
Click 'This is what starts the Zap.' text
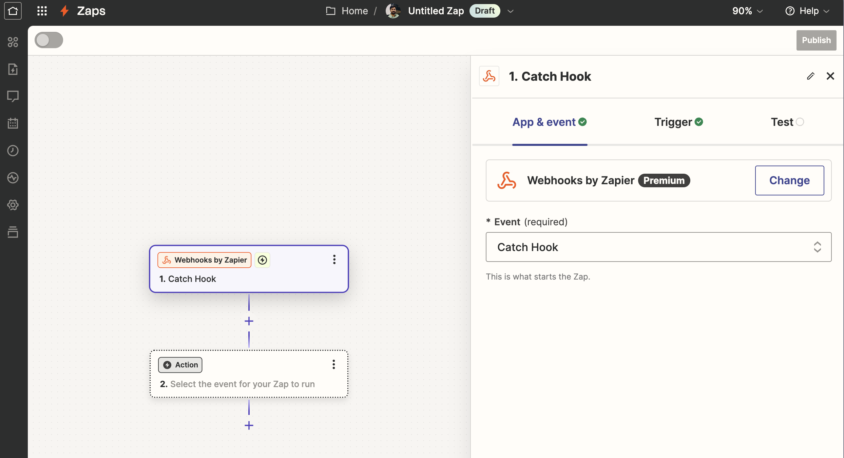tap(538, 277)
